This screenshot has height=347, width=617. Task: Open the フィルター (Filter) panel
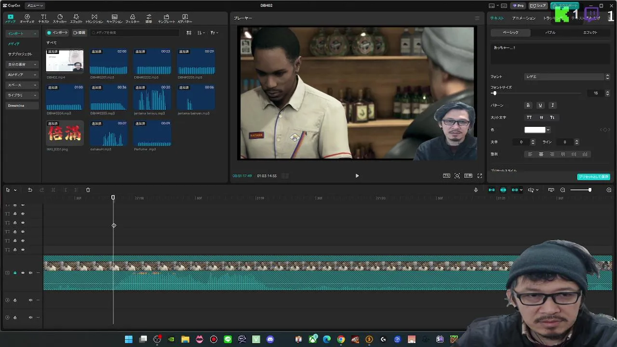[x=132, y=18]
